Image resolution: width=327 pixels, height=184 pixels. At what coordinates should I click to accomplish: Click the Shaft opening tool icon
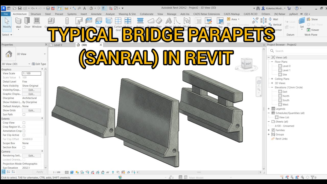tap(264, 21)
